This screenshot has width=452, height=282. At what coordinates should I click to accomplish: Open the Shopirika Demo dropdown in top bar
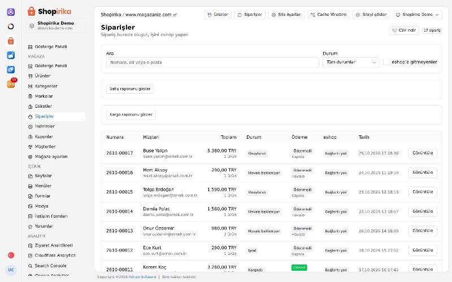click(x=417, y=15)
